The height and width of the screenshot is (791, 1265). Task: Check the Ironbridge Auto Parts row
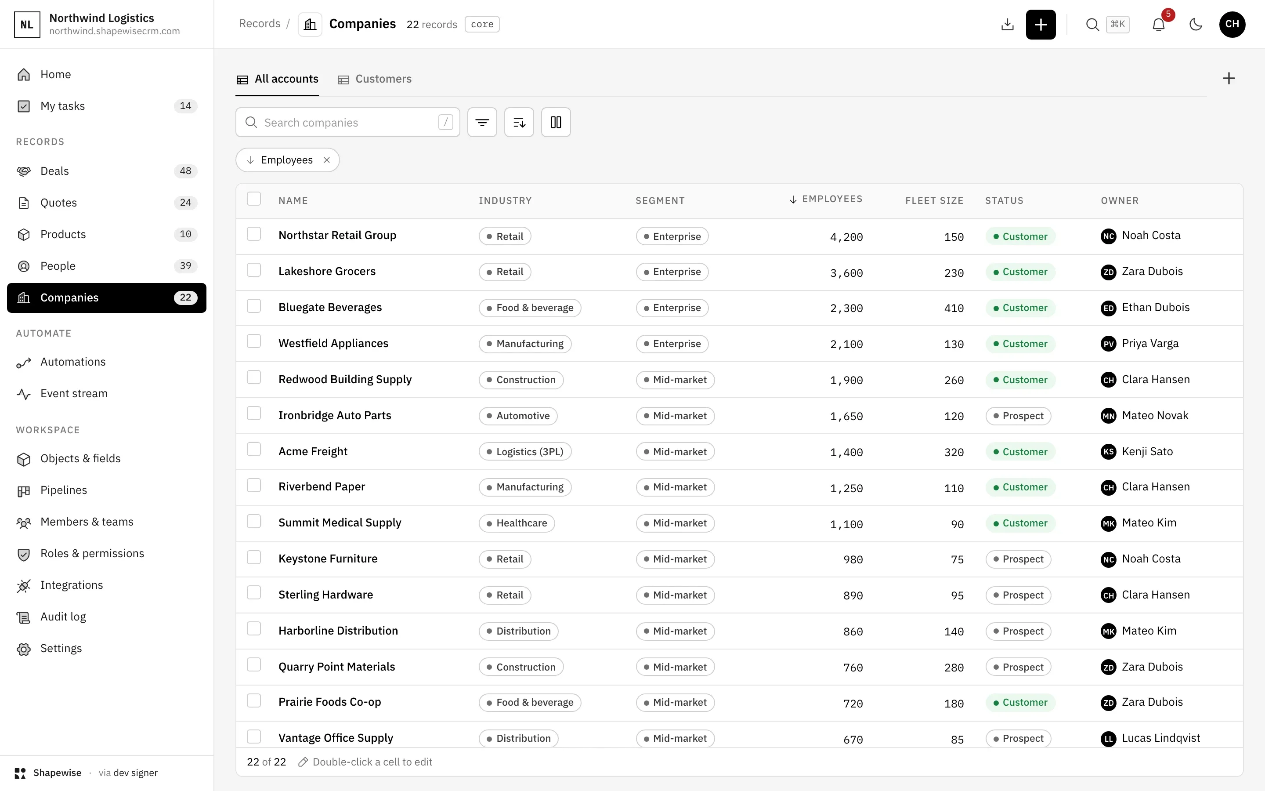tap(253, 414)
